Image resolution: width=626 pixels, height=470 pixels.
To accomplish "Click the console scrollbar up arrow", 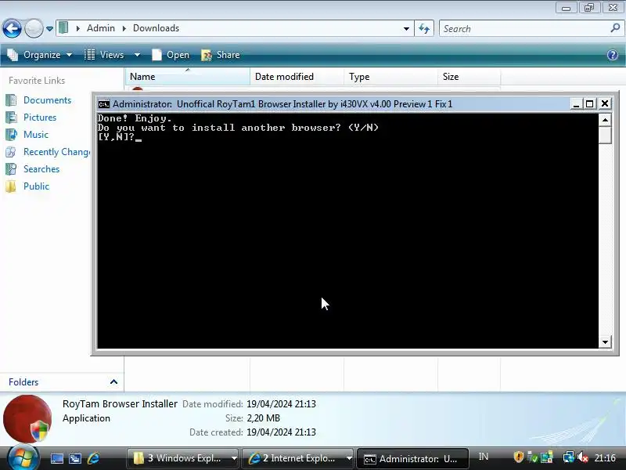I will (605, 120).
